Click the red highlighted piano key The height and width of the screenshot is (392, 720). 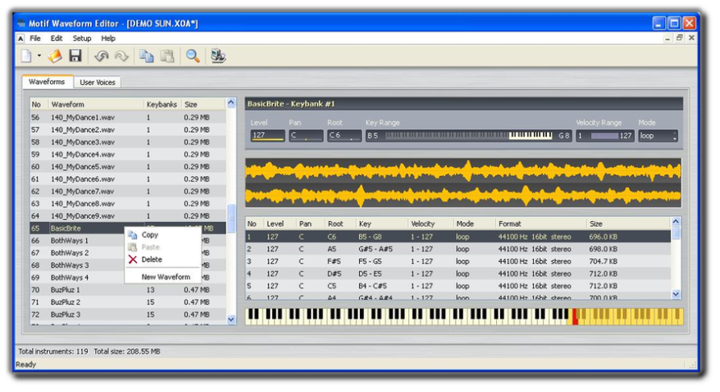pos(575,318)
